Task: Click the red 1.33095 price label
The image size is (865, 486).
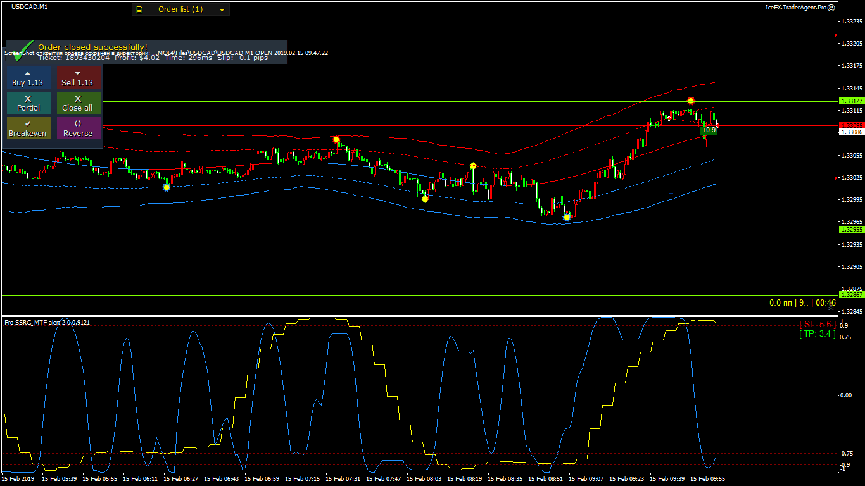Action: coord(850,126)
